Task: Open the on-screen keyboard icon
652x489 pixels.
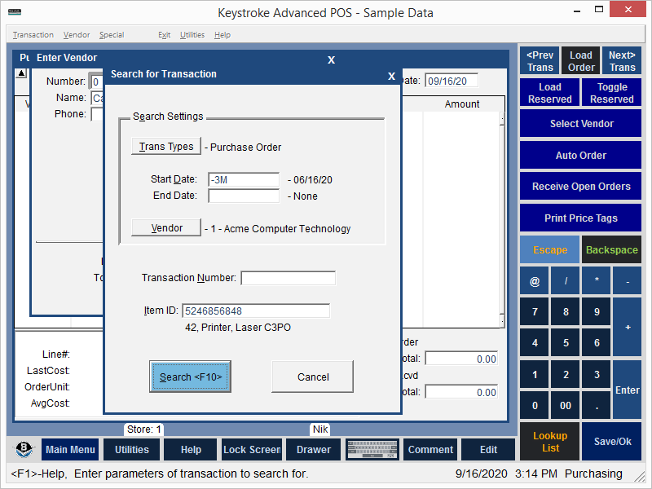Action: [372, 449]
